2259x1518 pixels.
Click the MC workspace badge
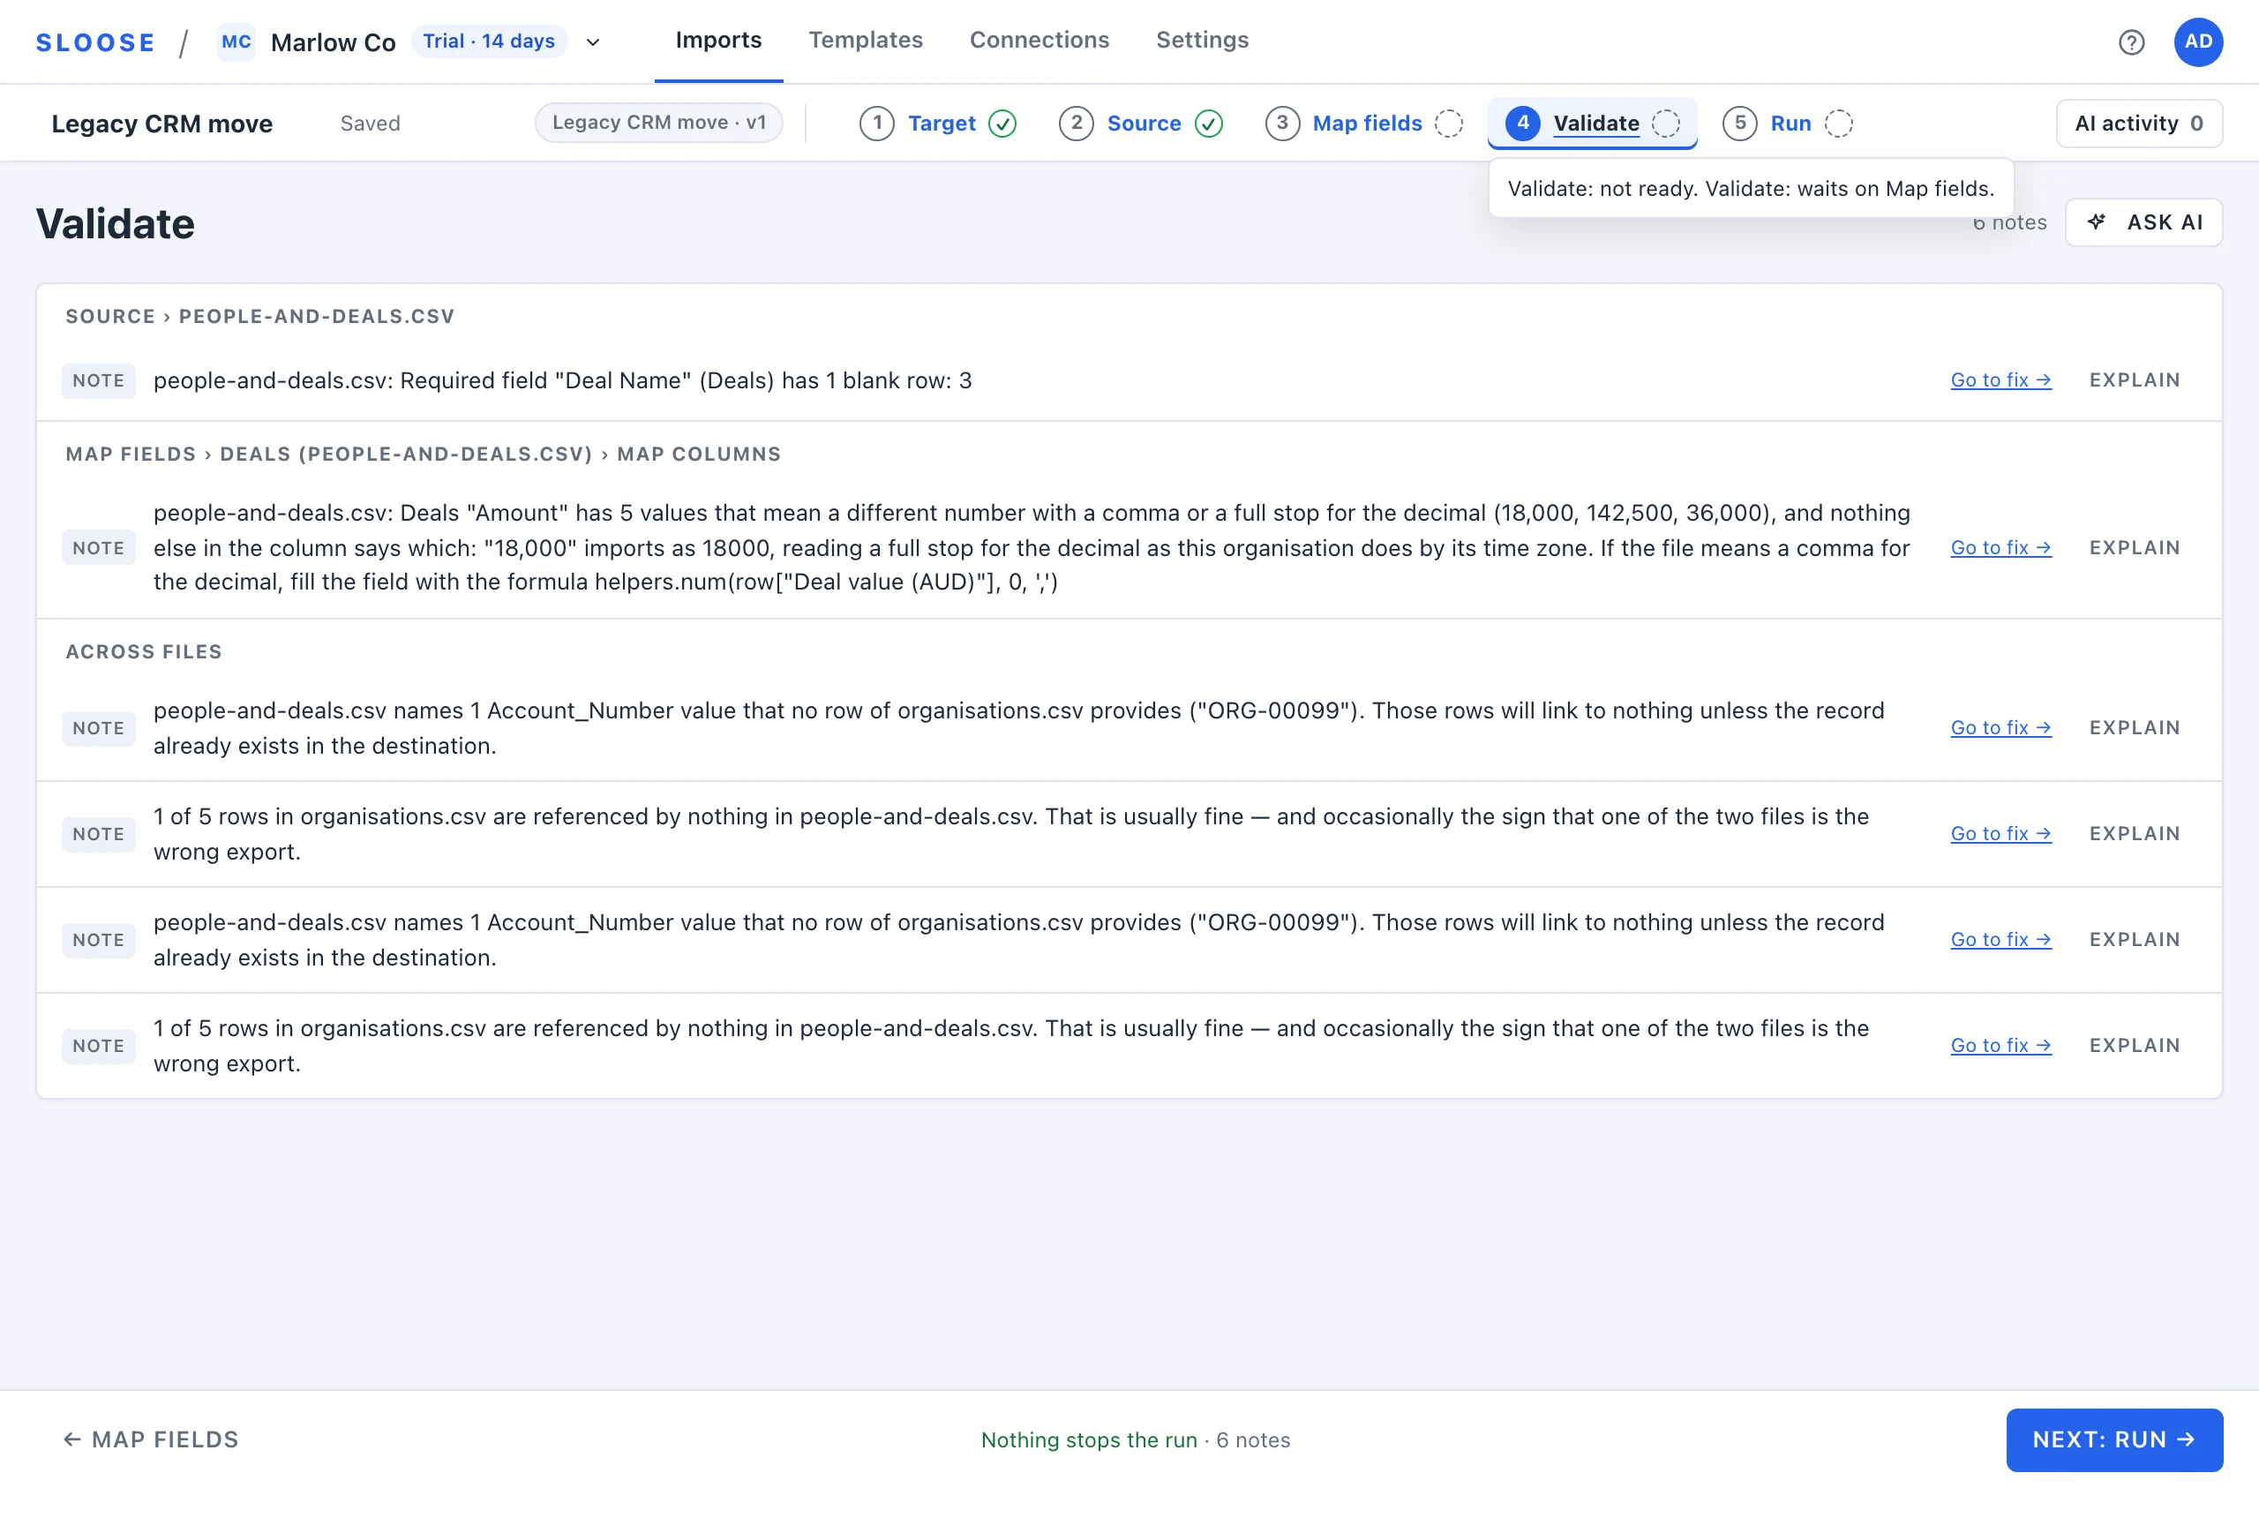tap(236, 41)
